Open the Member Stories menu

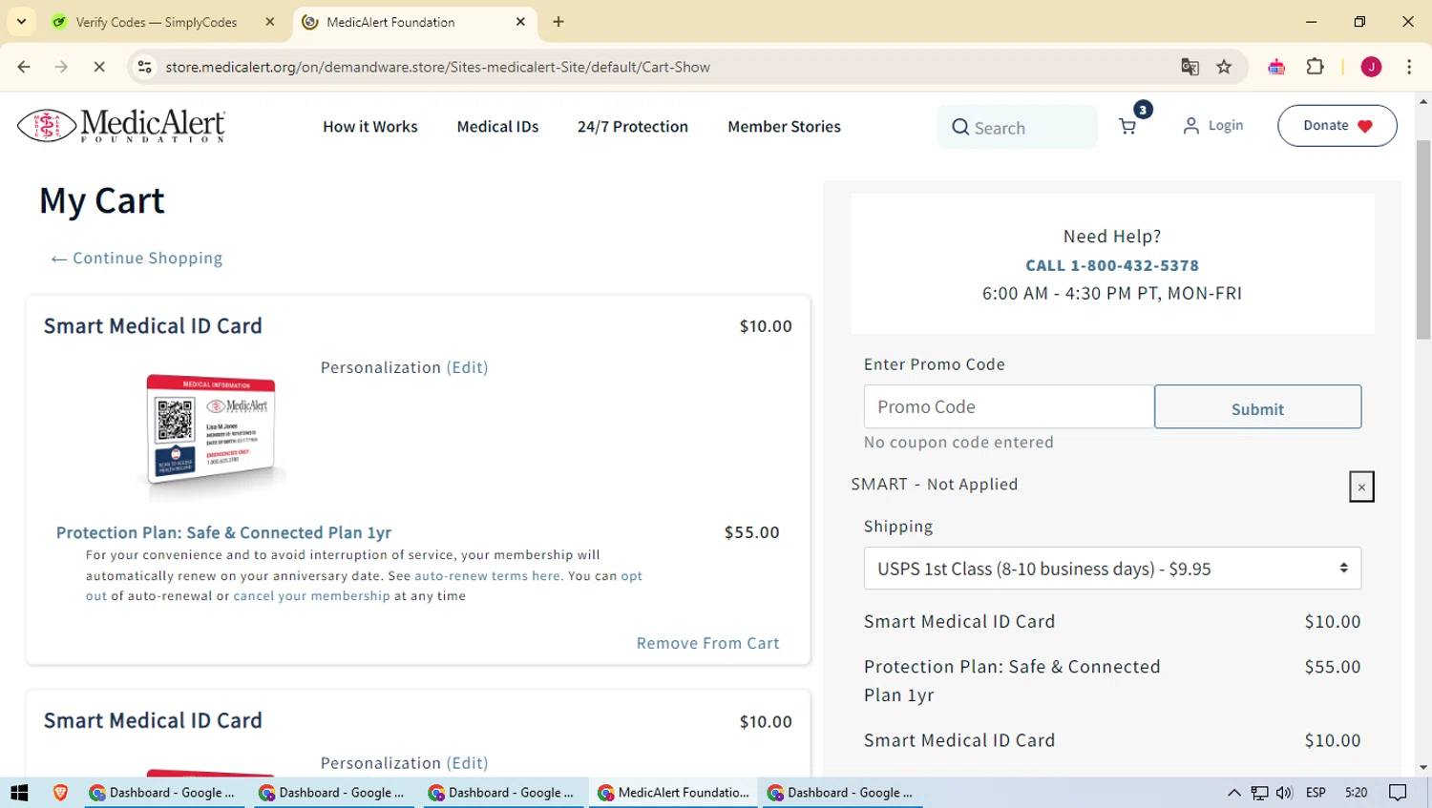[x=784, y=127]
